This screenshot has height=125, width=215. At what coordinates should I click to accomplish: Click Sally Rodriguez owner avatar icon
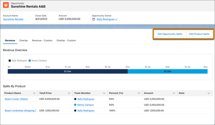[94, 19]
